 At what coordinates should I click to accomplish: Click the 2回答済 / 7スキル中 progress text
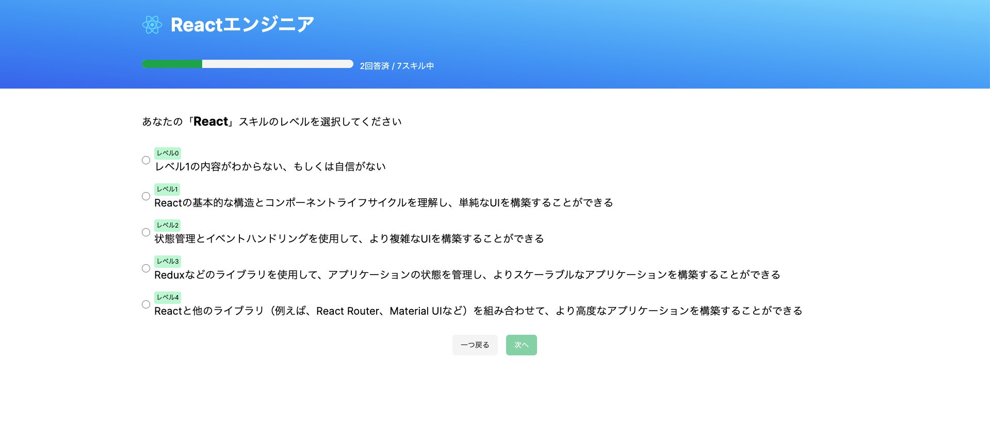[x=397, y=66]
